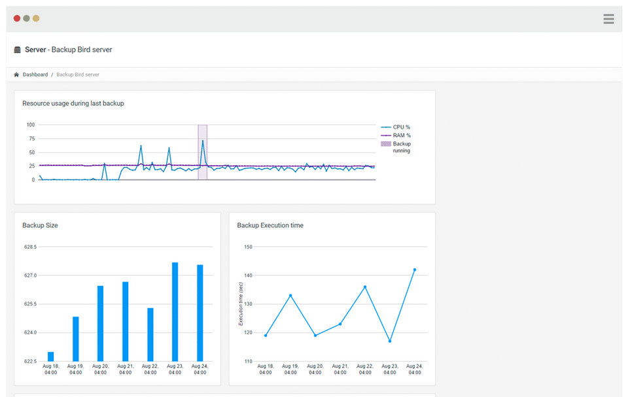Click the 'Backup Execution time' card title
Viewport: 628px width, 397px height.
[x=270, y=225]
